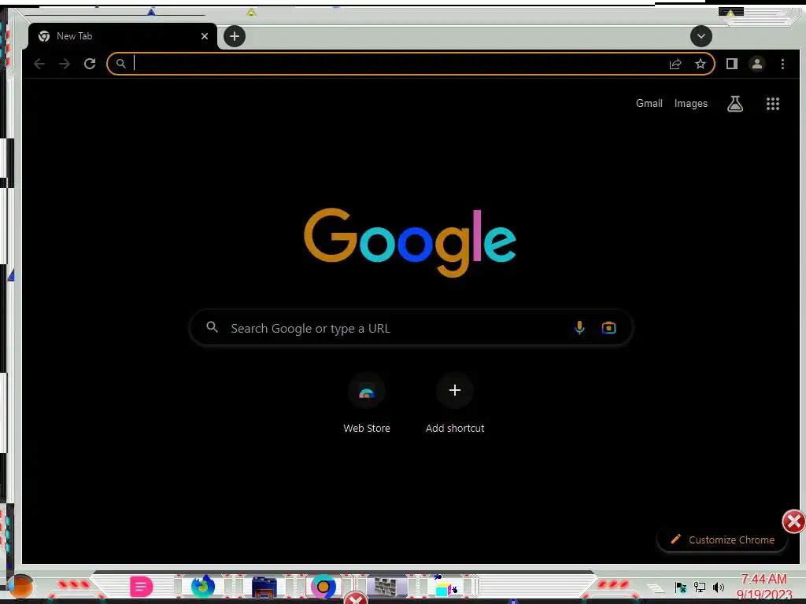The image size is (806, 604).
Task: Open the pink chat app on the taskbar
Action: click(142, 587)
